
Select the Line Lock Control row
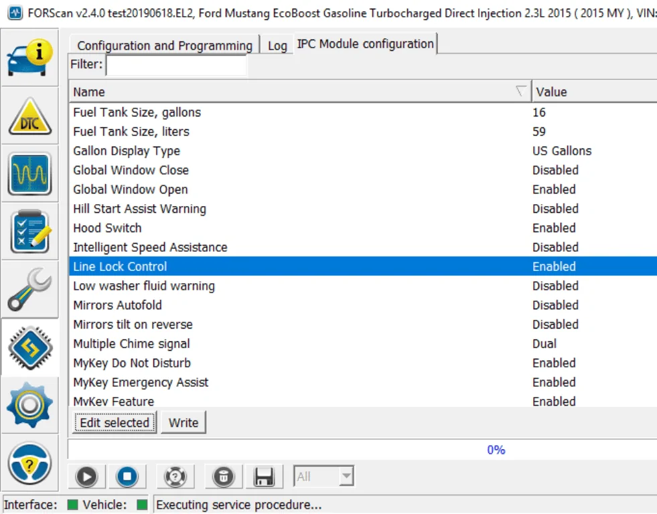click(x=363, y=266)
